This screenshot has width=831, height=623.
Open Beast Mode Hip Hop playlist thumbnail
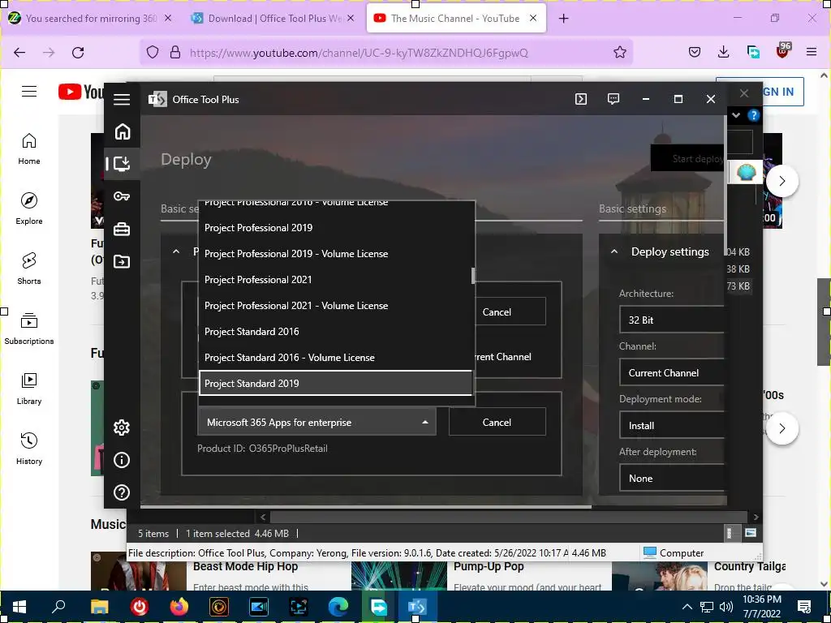pos(138,571)
